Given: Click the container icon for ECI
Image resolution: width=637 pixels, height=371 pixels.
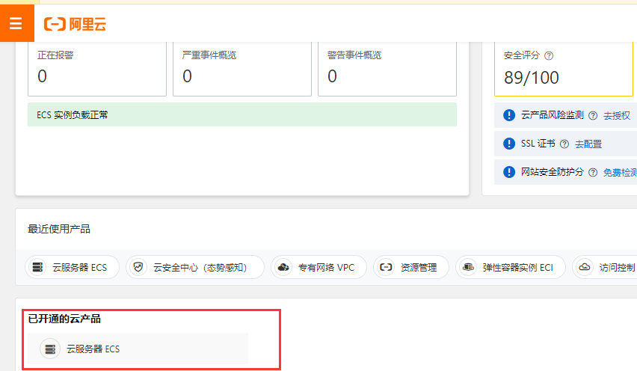Looking at the screenshot, I should [x=469, y=267].
